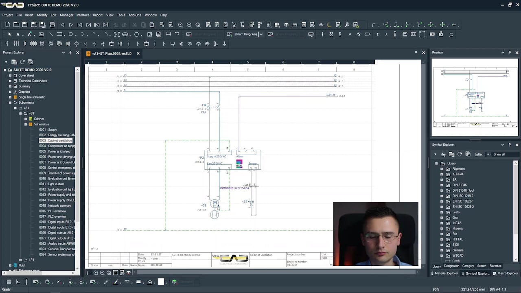
Task: Select the Line drawing tool
Action: click(51, 34)
